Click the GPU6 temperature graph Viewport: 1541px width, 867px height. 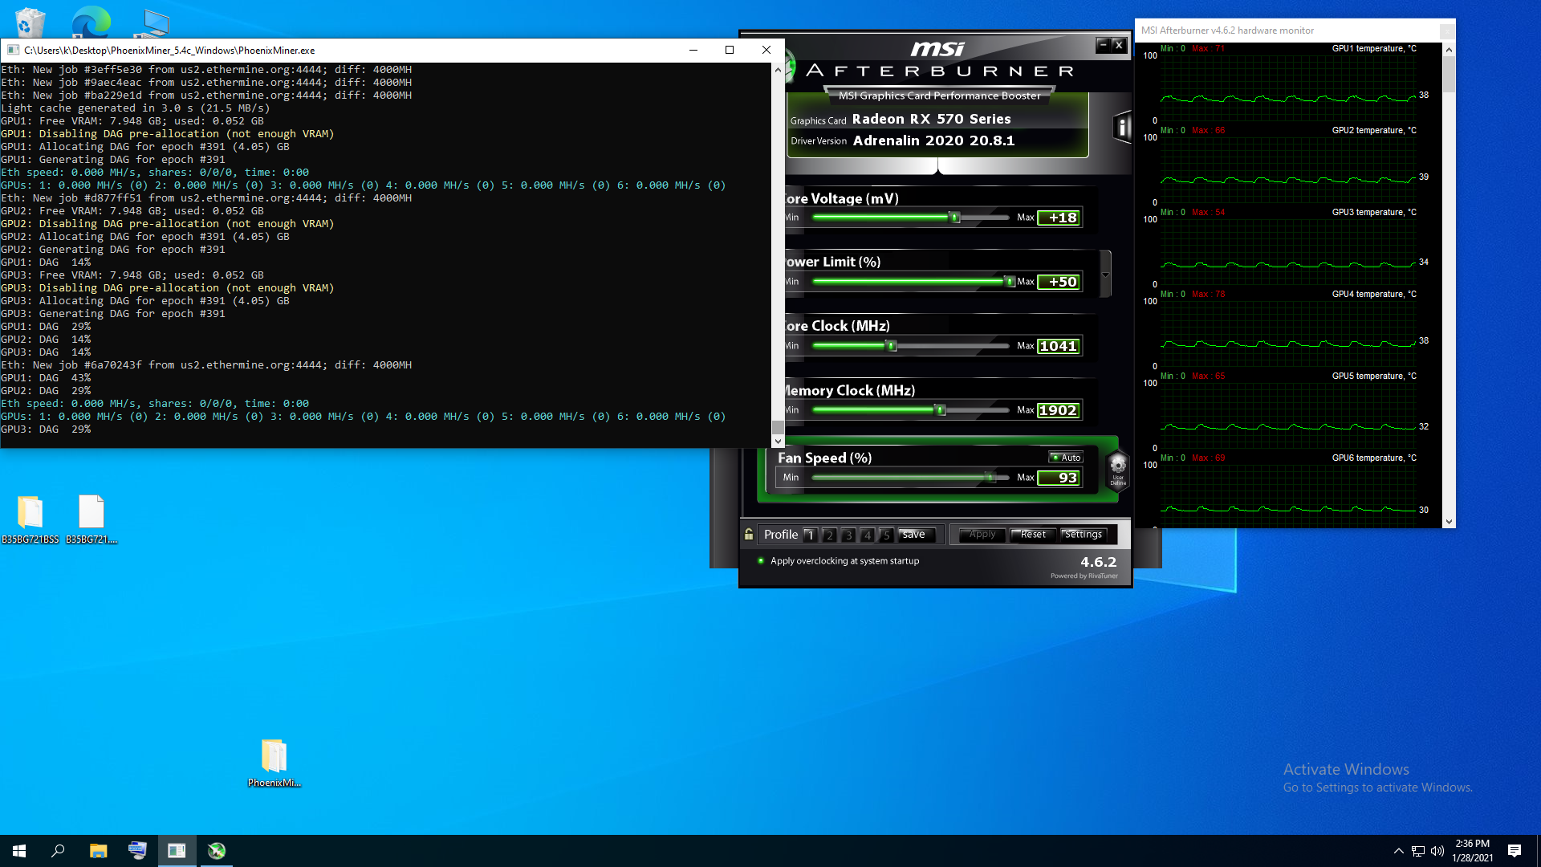coord(1288,496)
